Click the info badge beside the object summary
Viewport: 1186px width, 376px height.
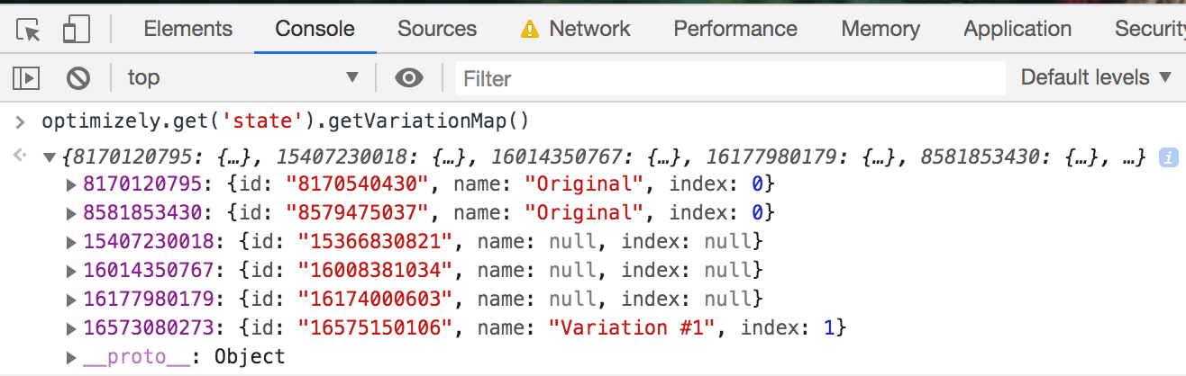[x=1169, y=157]
